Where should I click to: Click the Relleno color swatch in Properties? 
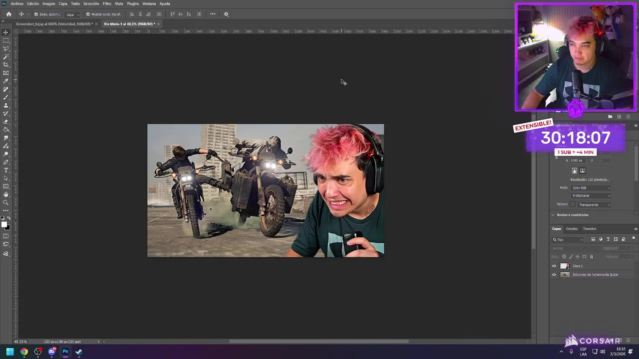[x=573, y=204]
